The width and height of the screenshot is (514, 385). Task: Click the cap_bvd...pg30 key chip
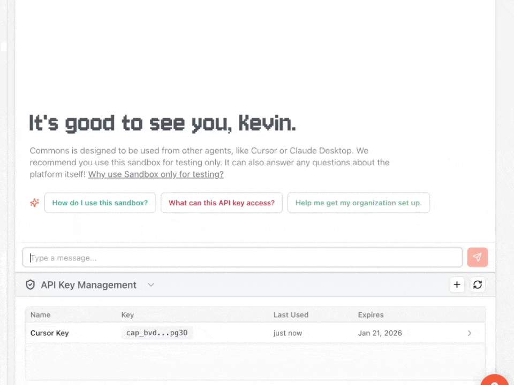(157, 333)
